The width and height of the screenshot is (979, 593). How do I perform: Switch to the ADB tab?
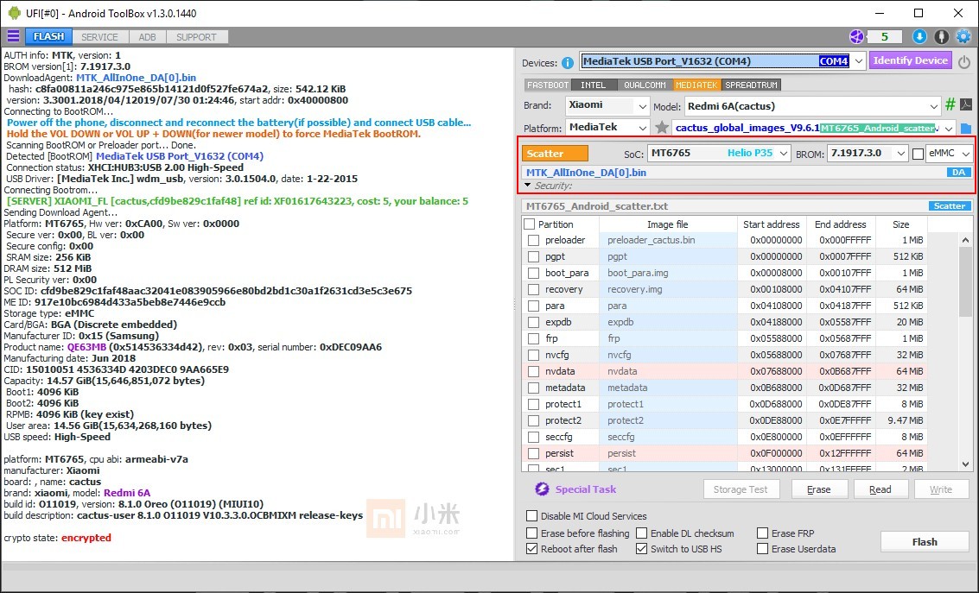(148, 37)
